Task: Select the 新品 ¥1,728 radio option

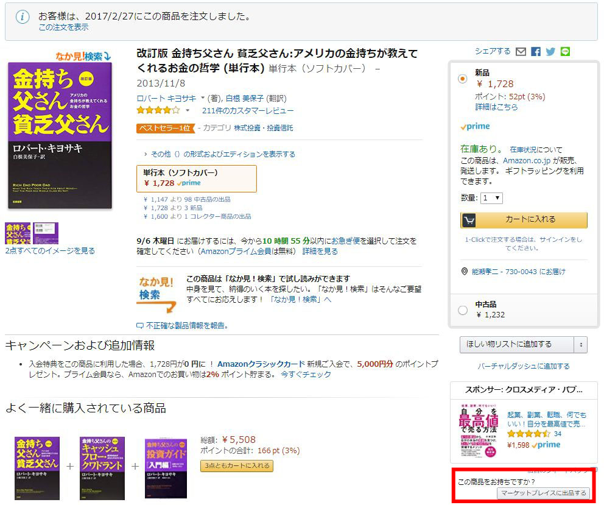Action: tap(463, 79)
